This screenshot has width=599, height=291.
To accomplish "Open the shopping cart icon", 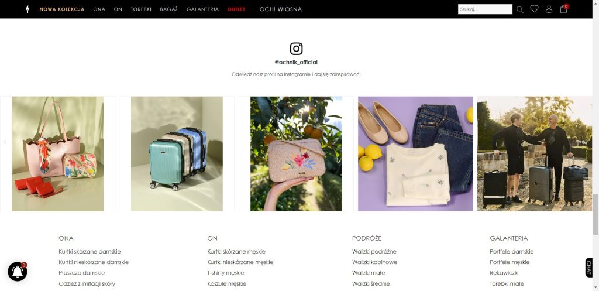I will (564, 9).
